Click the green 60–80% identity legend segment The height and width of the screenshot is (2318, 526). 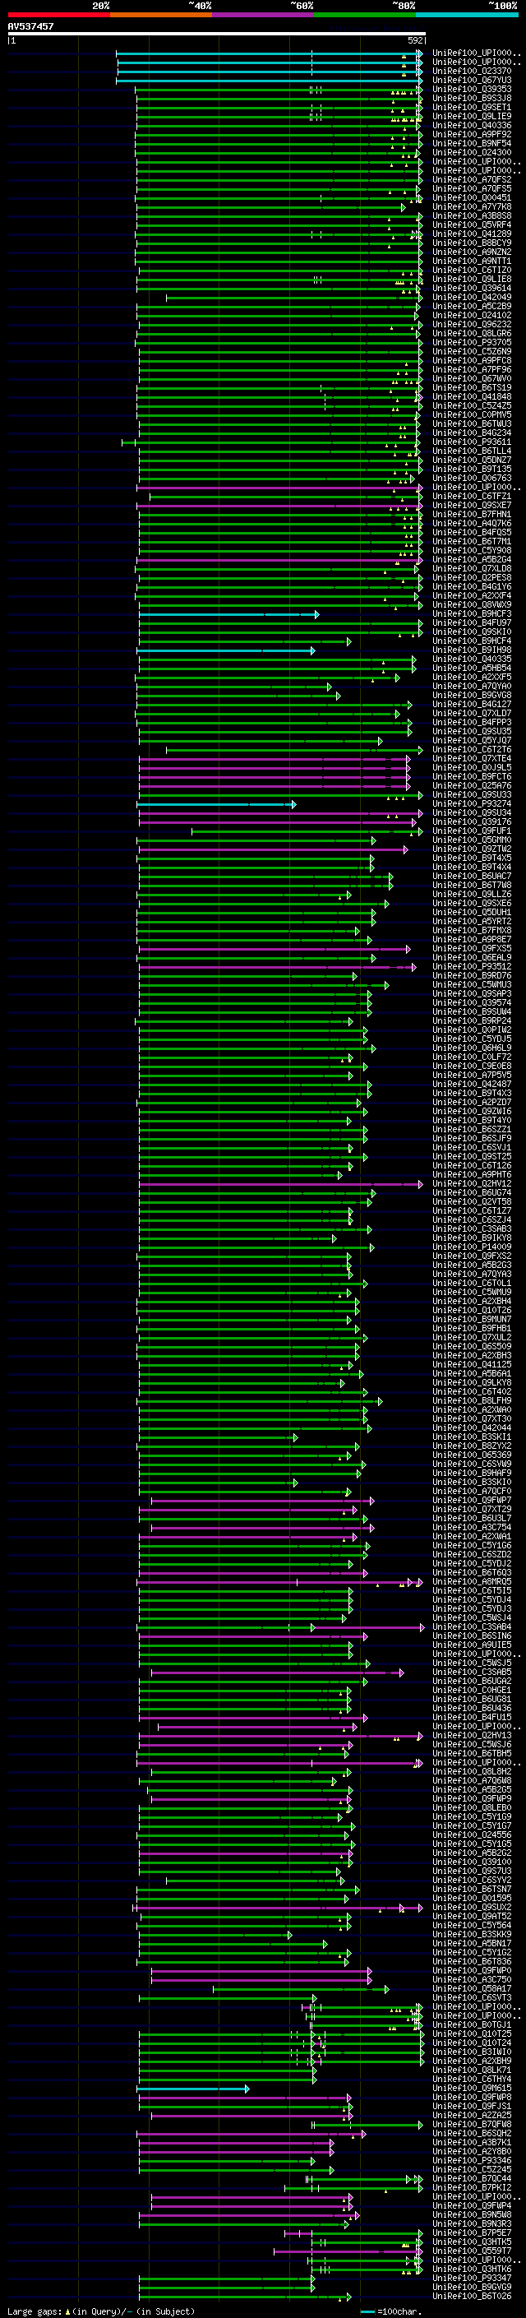(x=365, y=15)
